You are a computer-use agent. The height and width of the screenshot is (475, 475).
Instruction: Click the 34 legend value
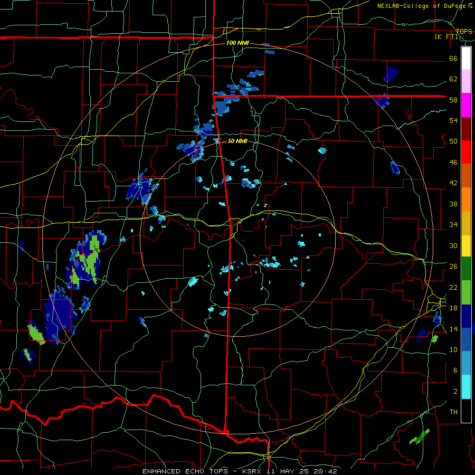[x=453, y=224]
